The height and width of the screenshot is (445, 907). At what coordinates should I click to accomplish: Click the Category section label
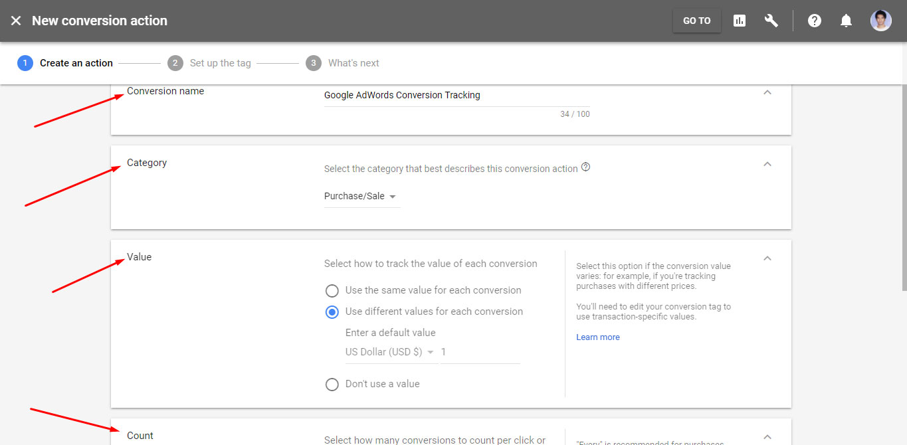pos(147,163)
